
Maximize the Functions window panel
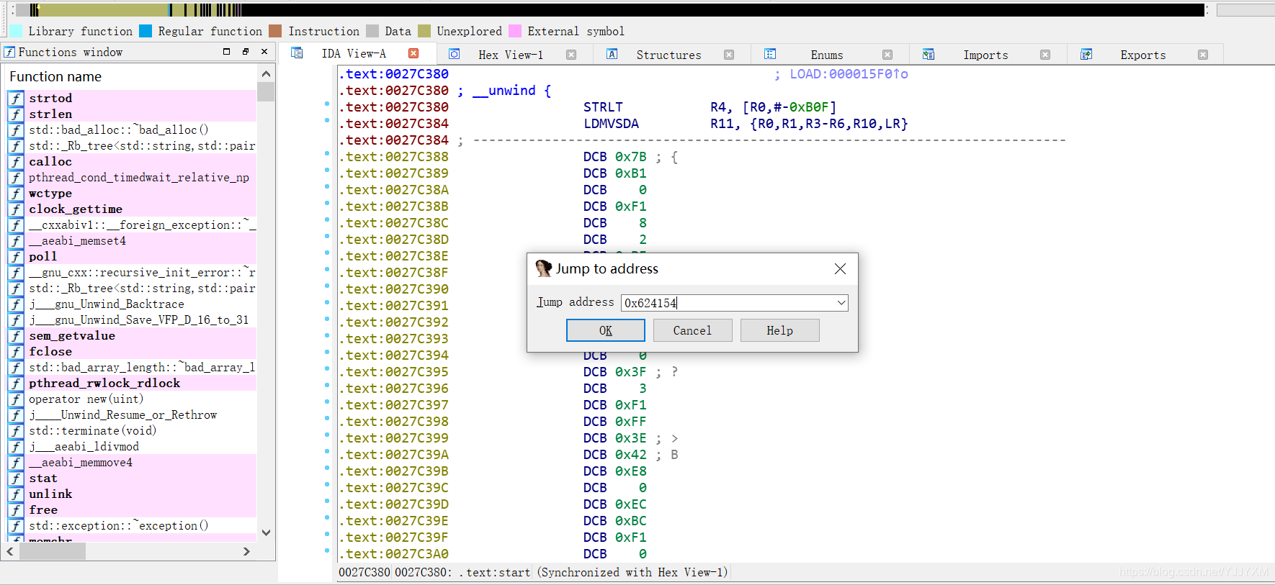click(227, 52)
